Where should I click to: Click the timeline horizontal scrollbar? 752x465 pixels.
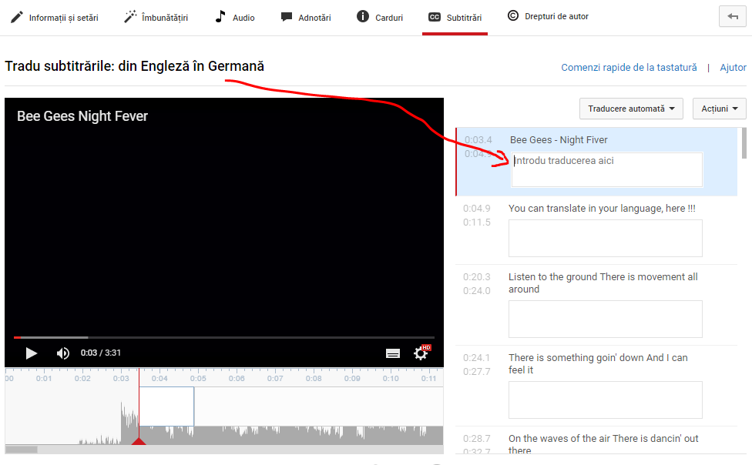tap(21, 450)
